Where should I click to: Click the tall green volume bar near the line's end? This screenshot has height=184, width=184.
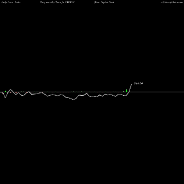[x=127, y=91]
